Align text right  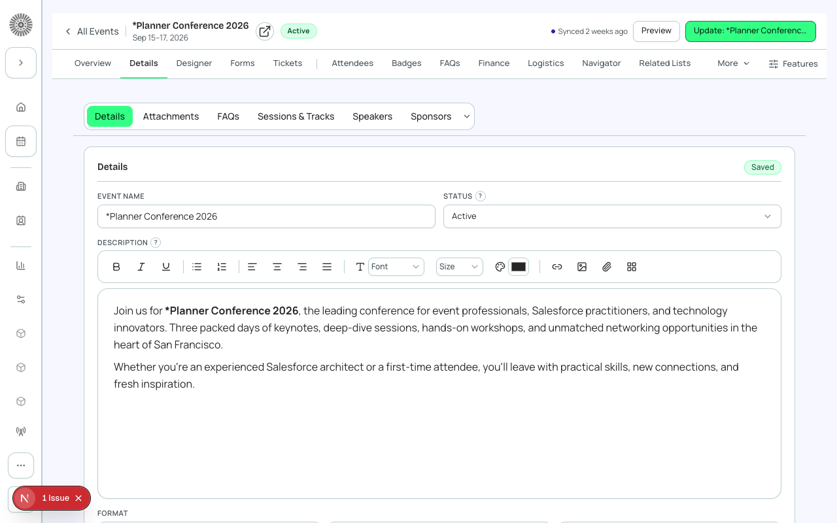pos(302,267)
